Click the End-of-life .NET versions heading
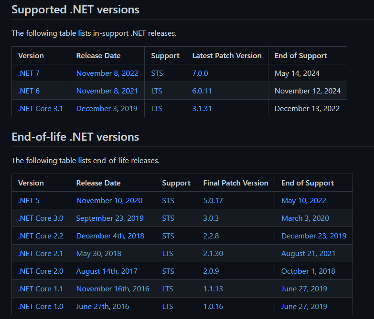 coord(75,137)
